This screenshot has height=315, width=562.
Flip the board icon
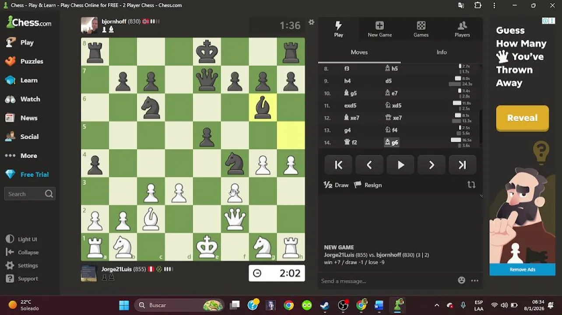[x=471, y=185]
